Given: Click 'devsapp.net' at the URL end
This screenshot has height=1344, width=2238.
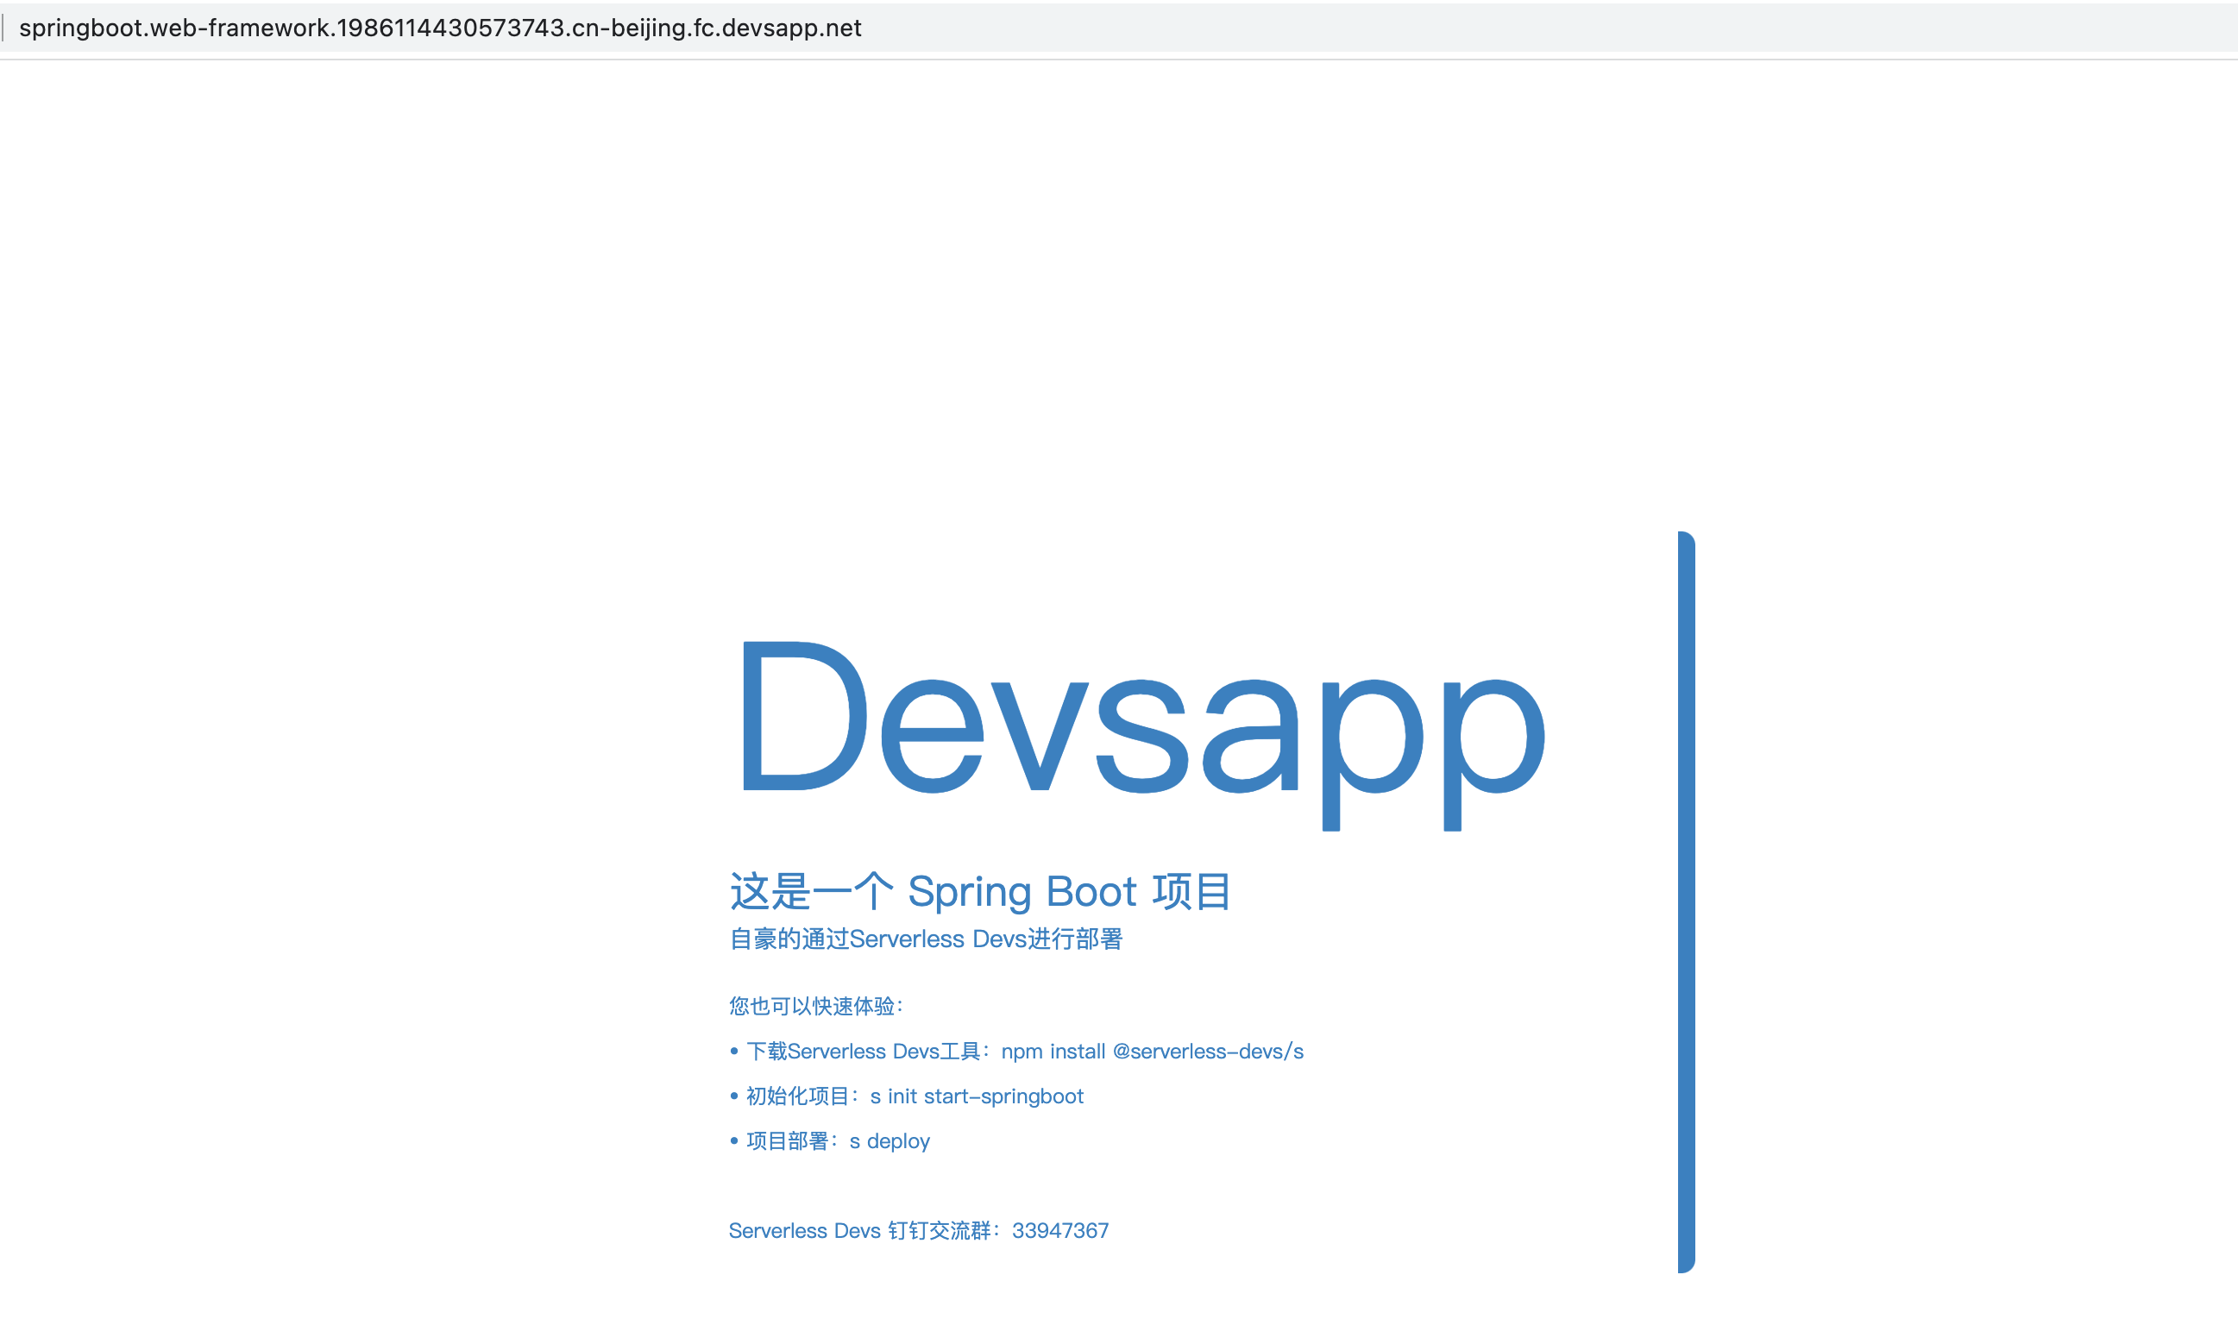Looking at the screenshot, I should coord(790,28).
